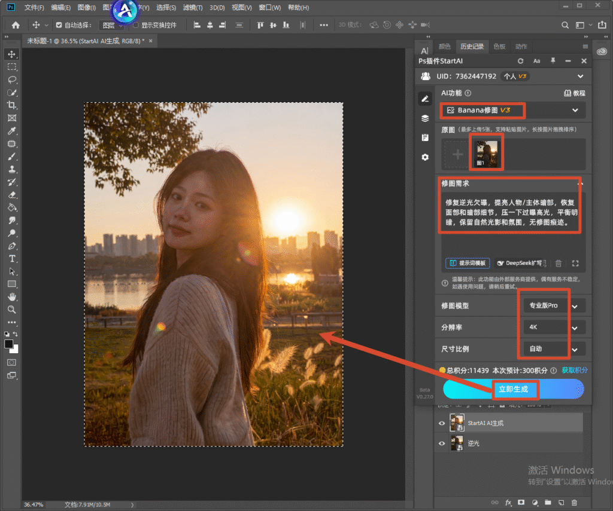
Task: Open the 滤镜(T) menu
Action: point(193,7)
